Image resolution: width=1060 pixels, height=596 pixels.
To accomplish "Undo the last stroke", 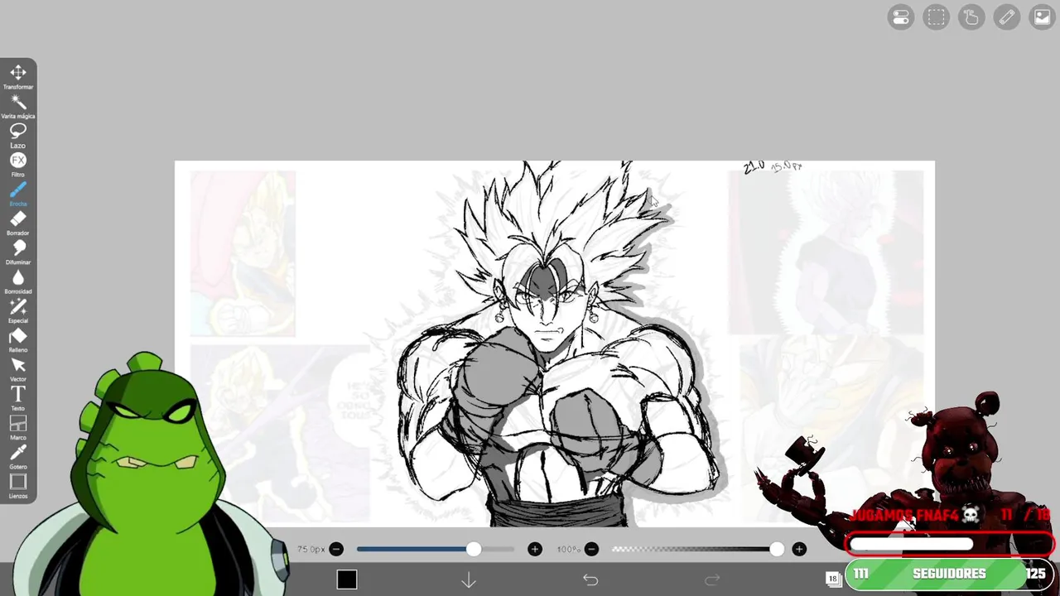I will coord(590,580).
